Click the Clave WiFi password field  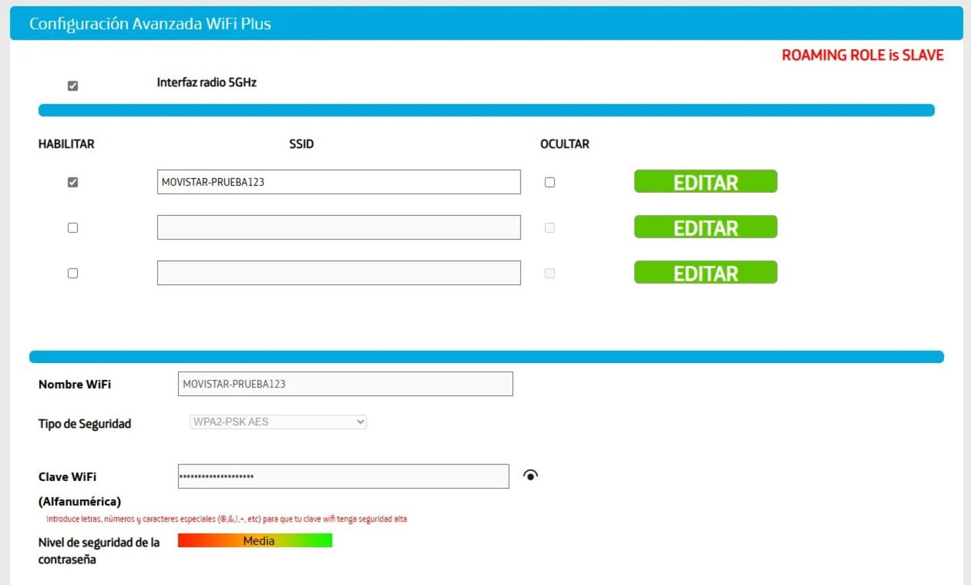pos(343,476)
